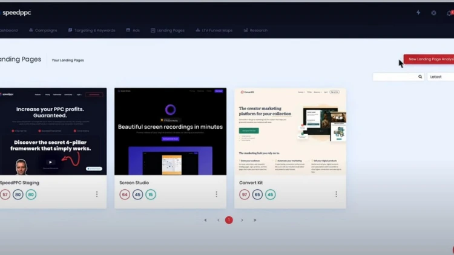The image size is (454, 255).
Task: Open the Campaigns menu
Action: [x=43, y=30]
